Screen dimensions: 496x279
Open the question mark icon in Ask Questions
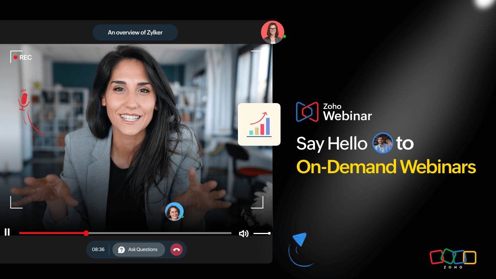pos(121,250)
